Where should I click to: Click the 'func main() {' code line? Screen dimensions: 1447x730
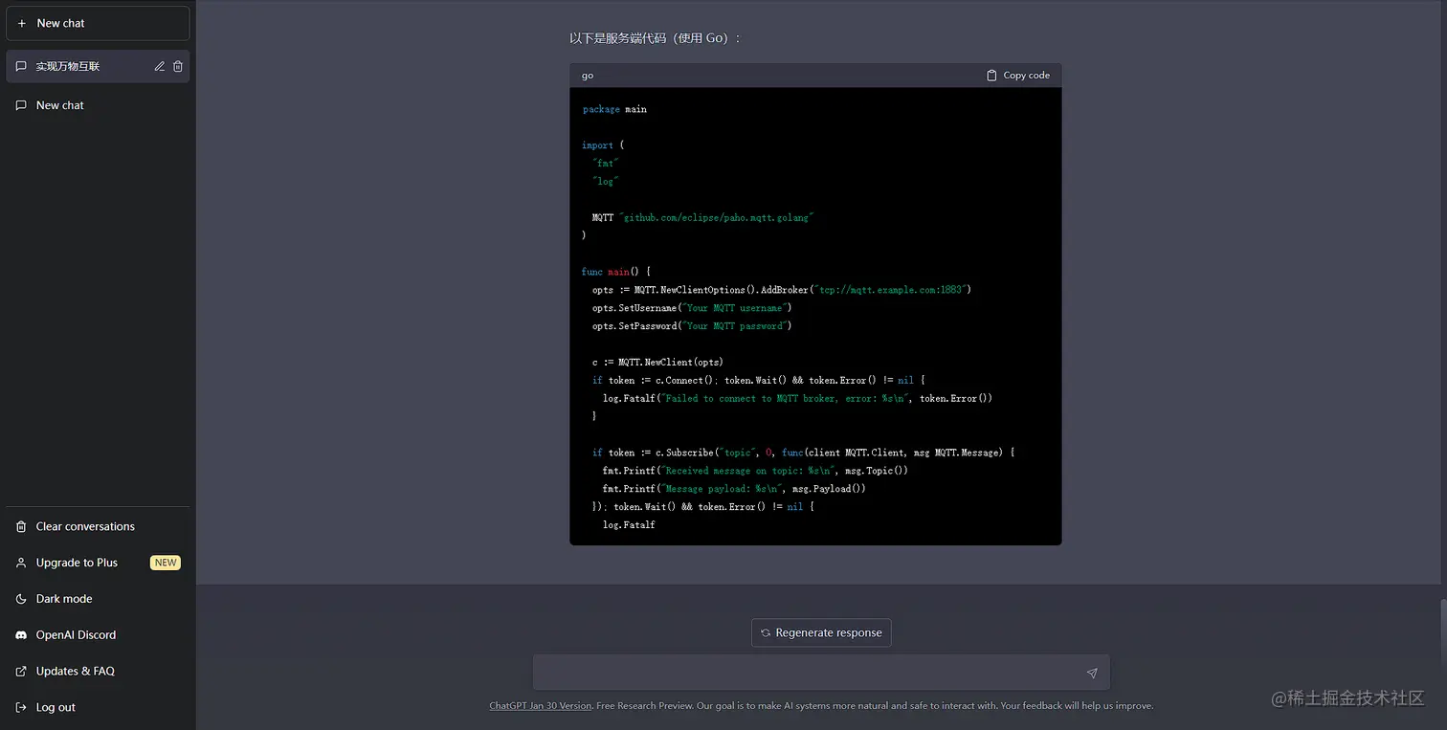616,272
